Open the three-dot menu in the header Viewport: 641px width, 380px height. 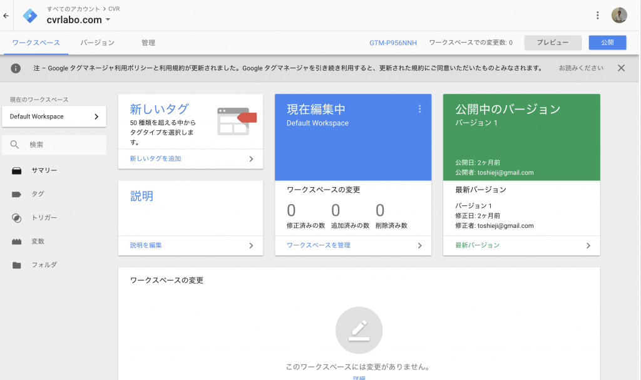click(x=597, y=16)
